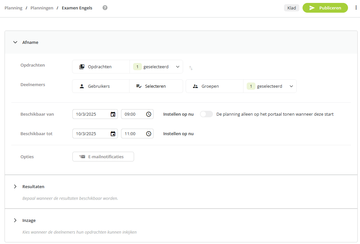Viewport: 360px width, 244px height.
Task: Click the Beschikbaar van time field 09:00
Action: [x=137, y=114]
